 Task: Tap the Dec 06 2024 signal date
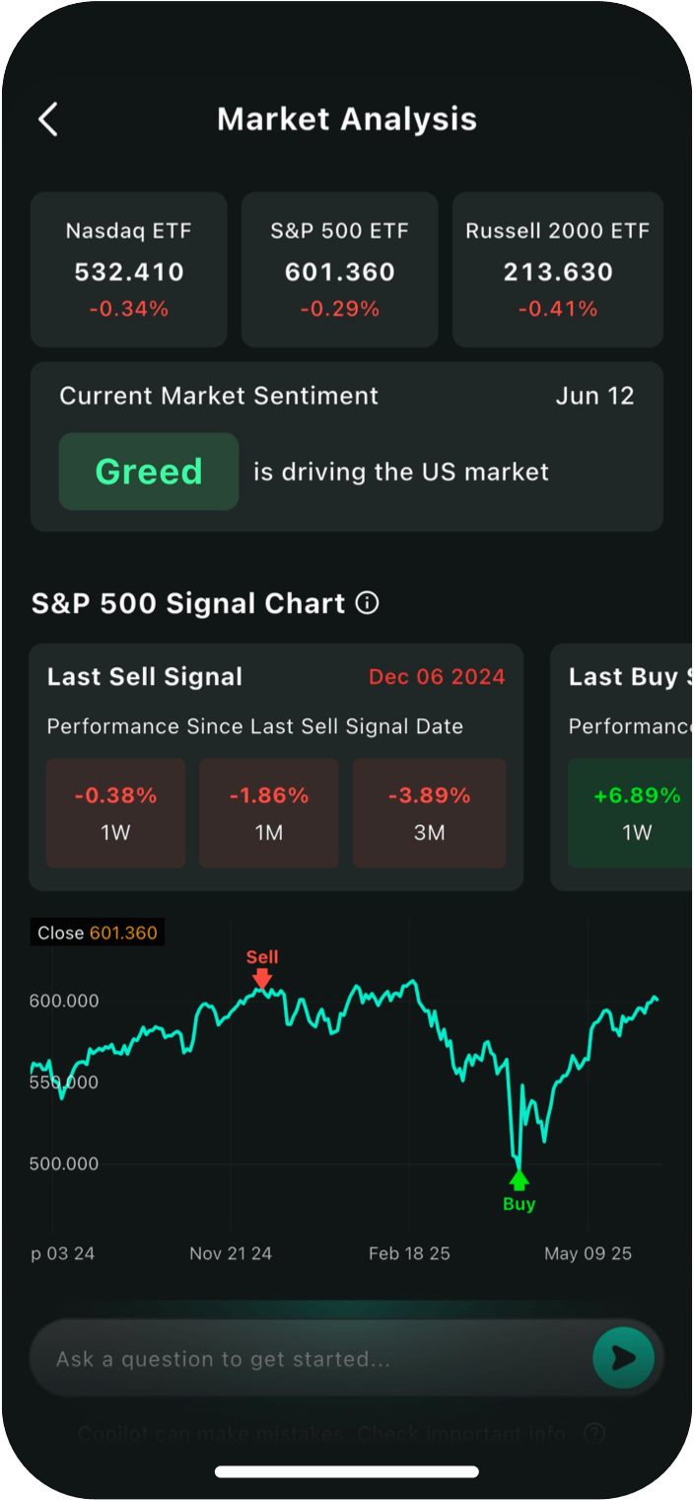pos(437,677)
